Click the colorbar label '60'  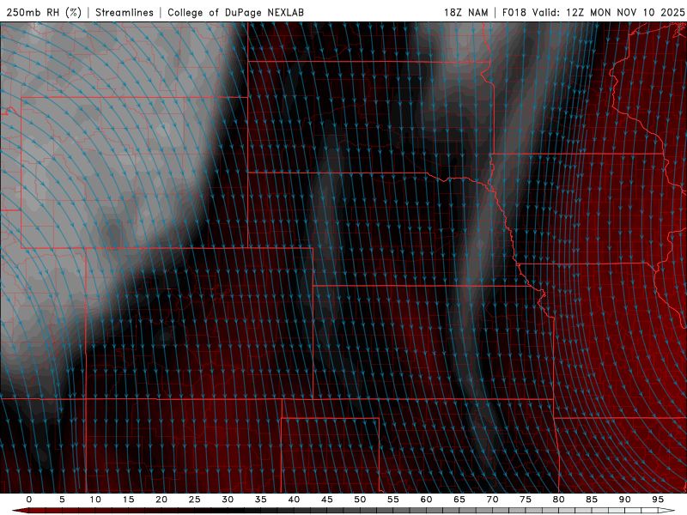(426, 500)
